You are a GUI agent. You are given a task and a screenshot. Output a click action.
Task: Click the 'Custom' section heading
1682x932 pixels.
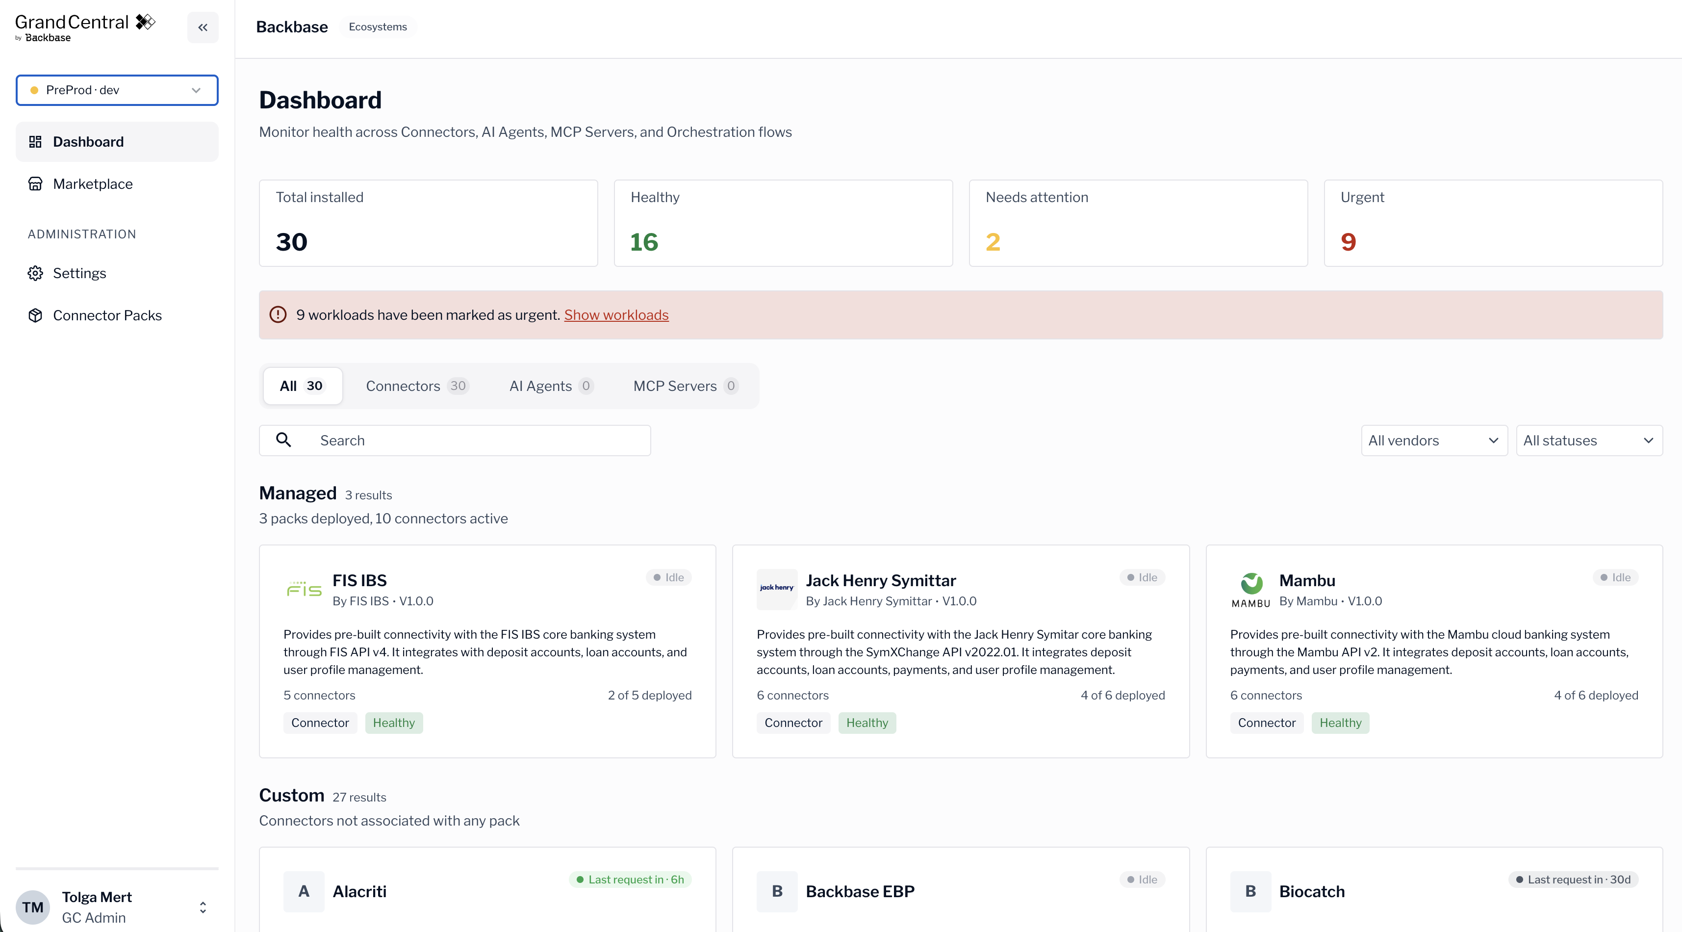tap(292, 796)
